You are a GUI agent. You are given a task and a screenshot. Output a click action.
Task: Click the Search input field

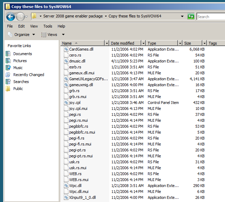click(210, 16)
